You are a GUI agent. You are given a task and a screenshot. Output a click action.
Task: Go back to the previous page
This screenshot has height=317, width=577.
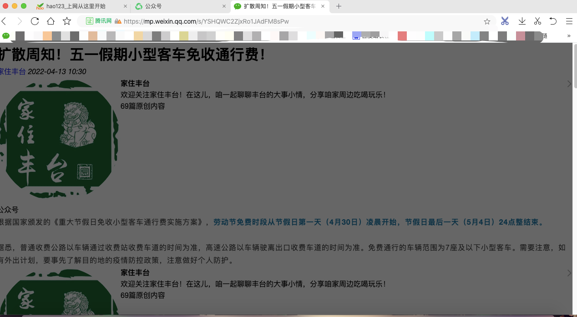(4, 21)
